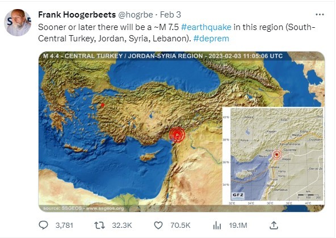336x238 pixels.
Task: Open the #deprem hashtag
Action: (211, 39)
